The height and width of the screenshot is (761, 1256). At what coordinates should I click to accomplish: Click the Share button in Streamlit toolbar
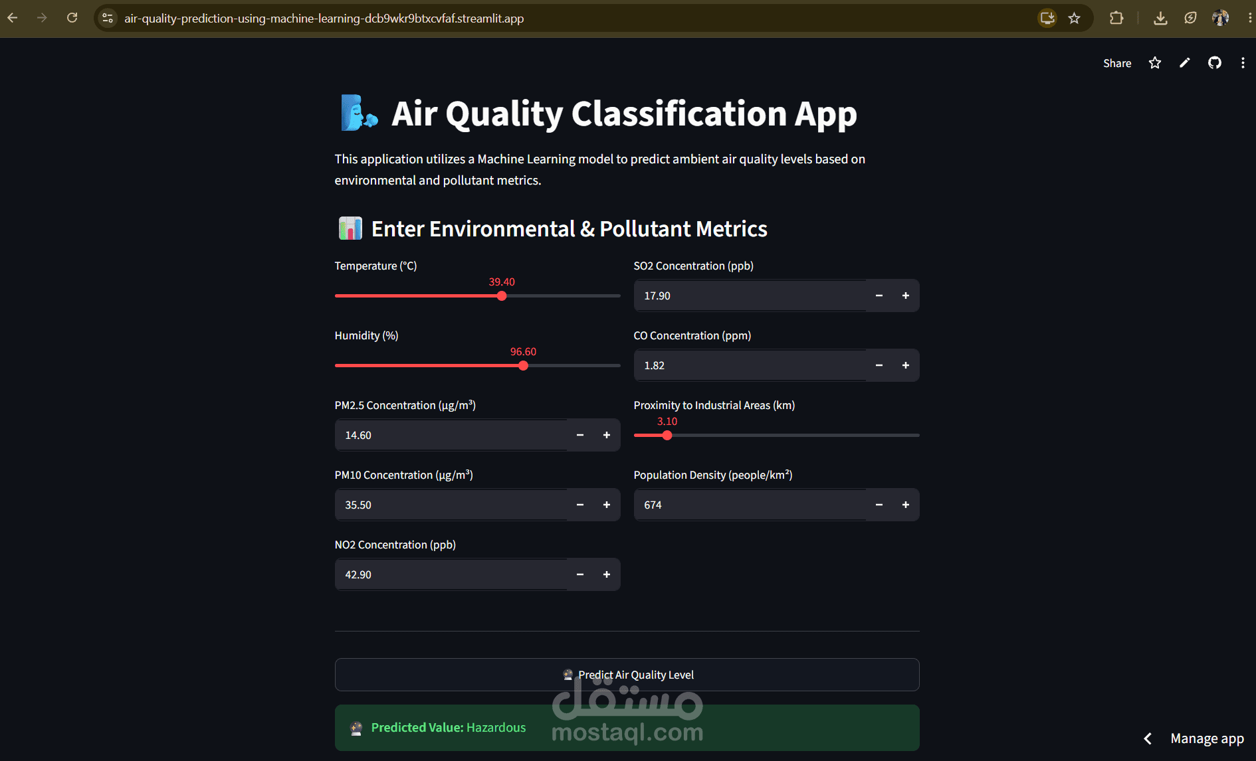(x=1117, y=63)
